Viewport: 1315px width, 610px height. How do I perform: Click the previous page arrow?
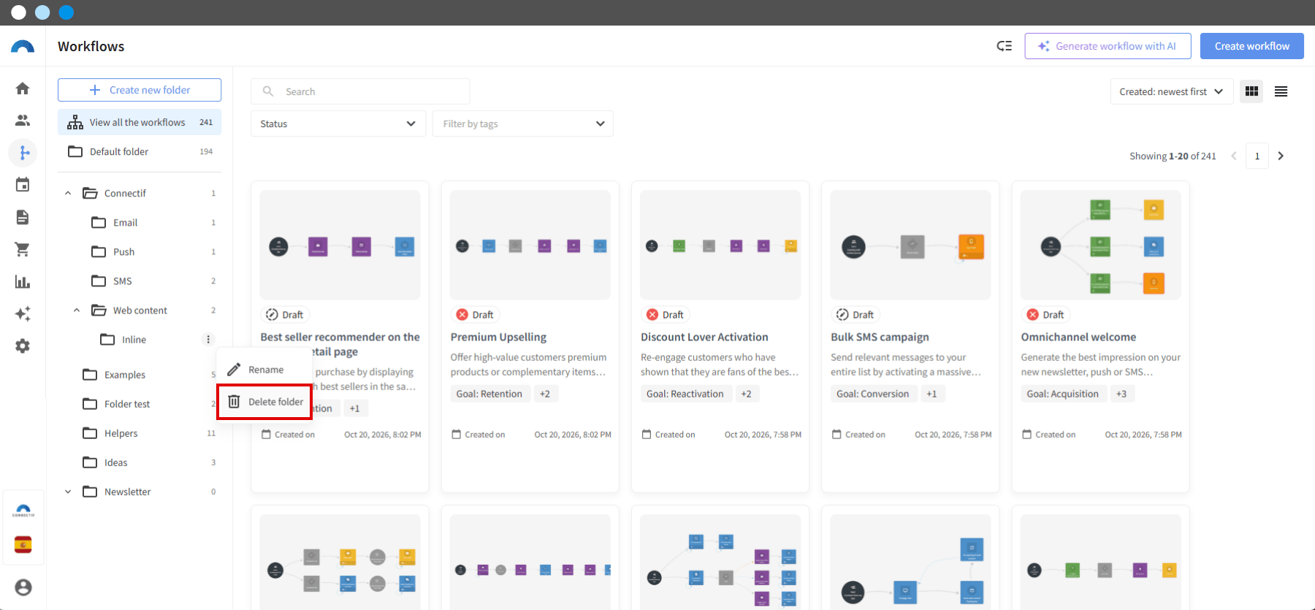pos(1234,156)
